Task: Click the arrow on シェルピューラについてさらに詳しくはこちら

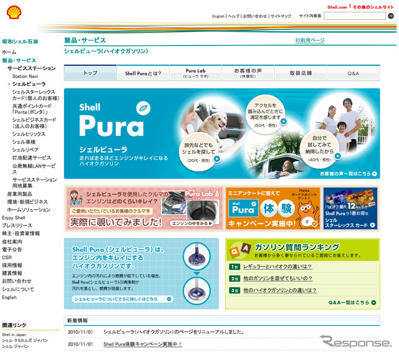Action: pos(169,299)
